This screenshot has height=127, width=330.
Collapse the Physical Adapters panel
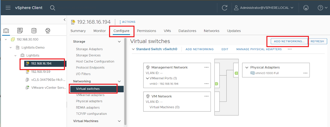tap(247, 68)
